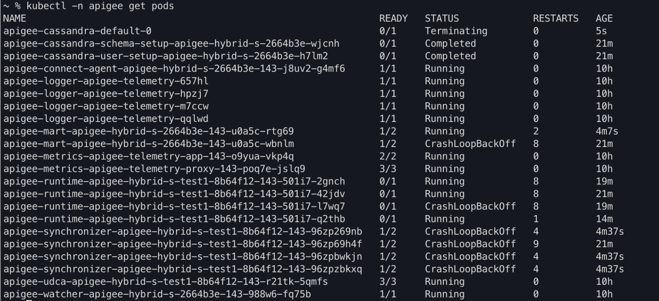Click the 14m age value
The width and height of the screenshot is (659, 301).
(x=604, y=219)
